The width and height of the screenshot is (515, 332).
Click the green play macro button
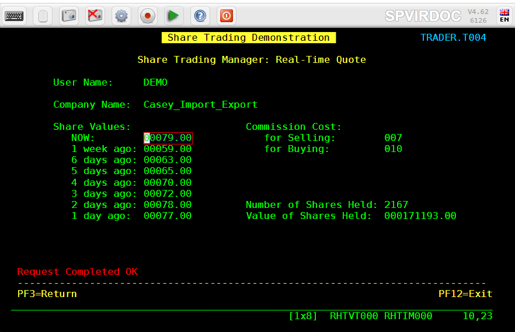(173, 16)
